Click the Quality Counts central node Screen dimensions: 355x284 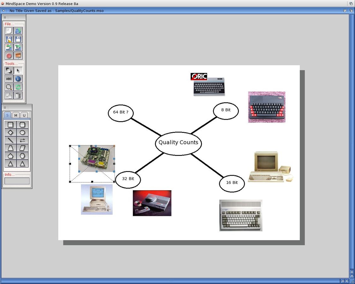pos(178,143)
